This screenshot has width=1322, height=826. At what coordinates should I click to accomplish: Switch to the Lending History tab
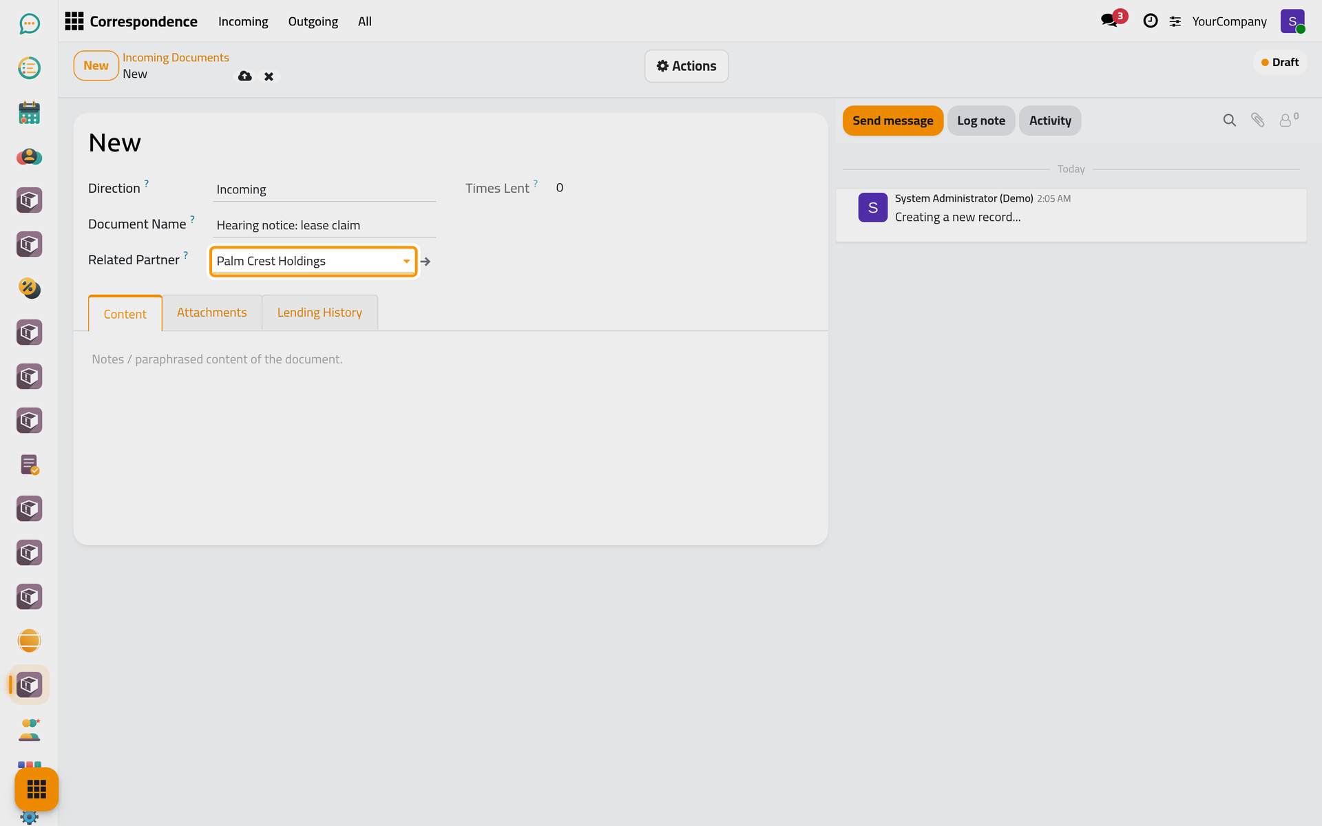(x=319, y=313)
